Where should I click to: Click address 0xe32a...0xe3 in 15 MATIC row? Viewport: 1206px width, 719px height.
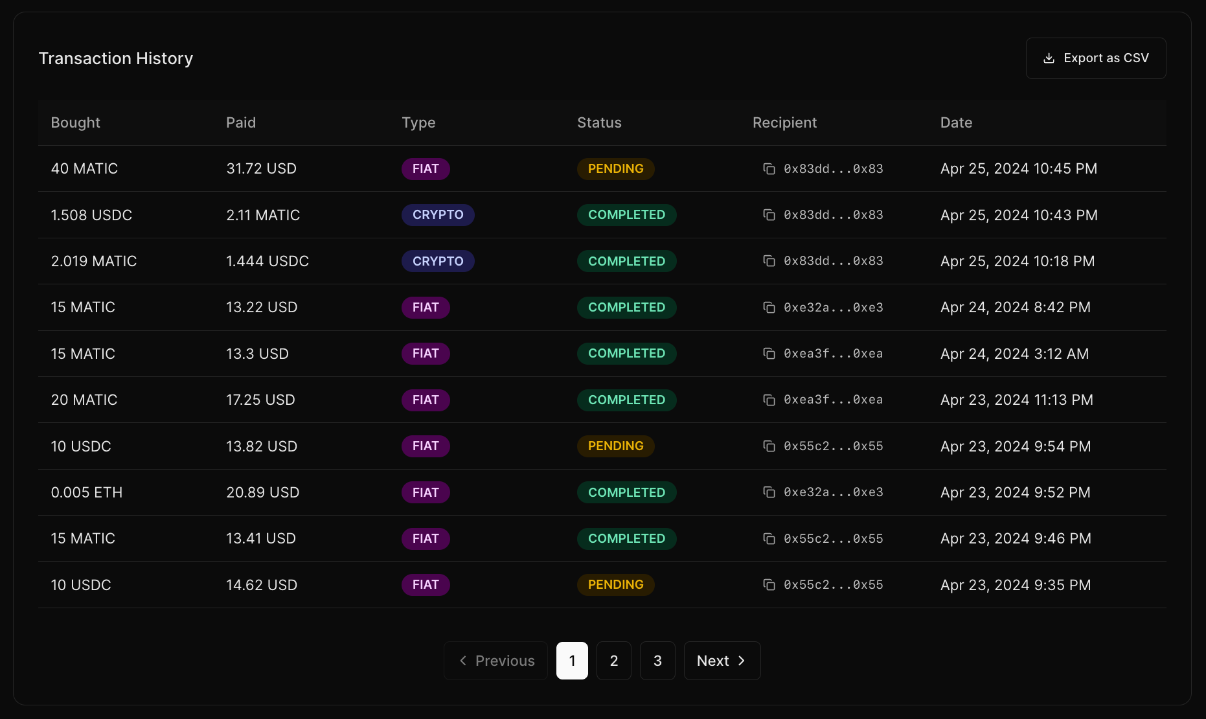[834, 308]
